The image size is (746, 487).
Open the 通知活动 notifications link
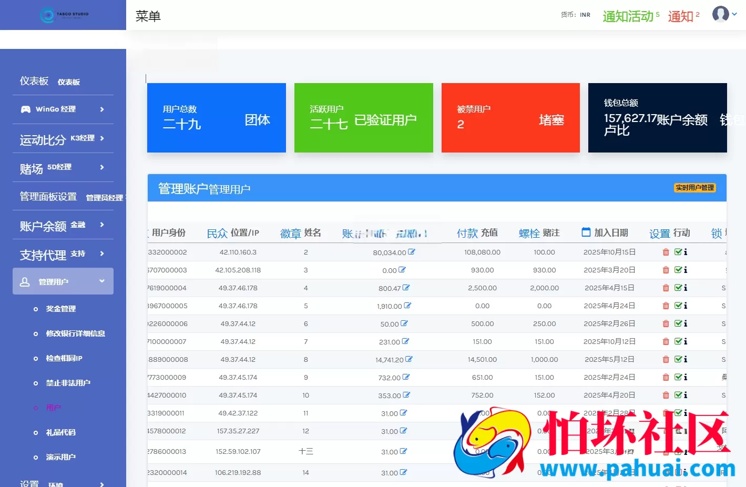(631, 16)
